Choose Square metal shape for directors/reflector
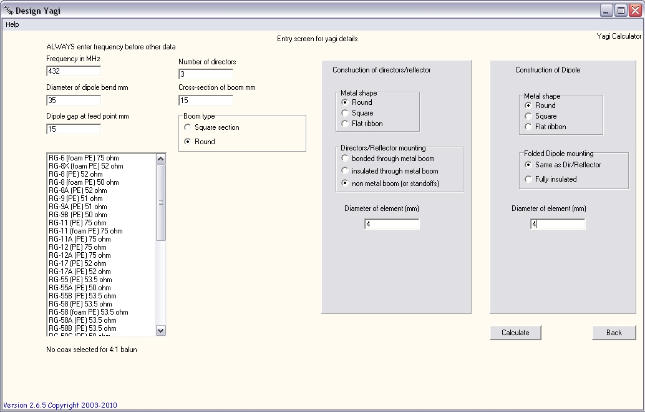This screenshot has height=412, width=645. [357, 113]
